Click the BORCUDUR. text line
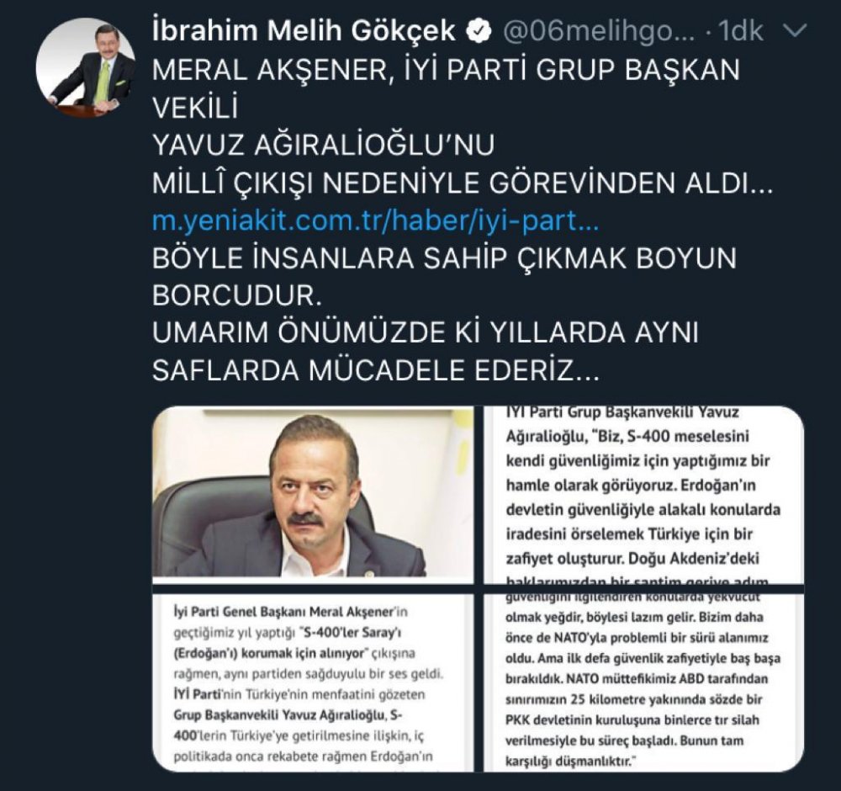The image size is (841, 791). click(237, 295)
